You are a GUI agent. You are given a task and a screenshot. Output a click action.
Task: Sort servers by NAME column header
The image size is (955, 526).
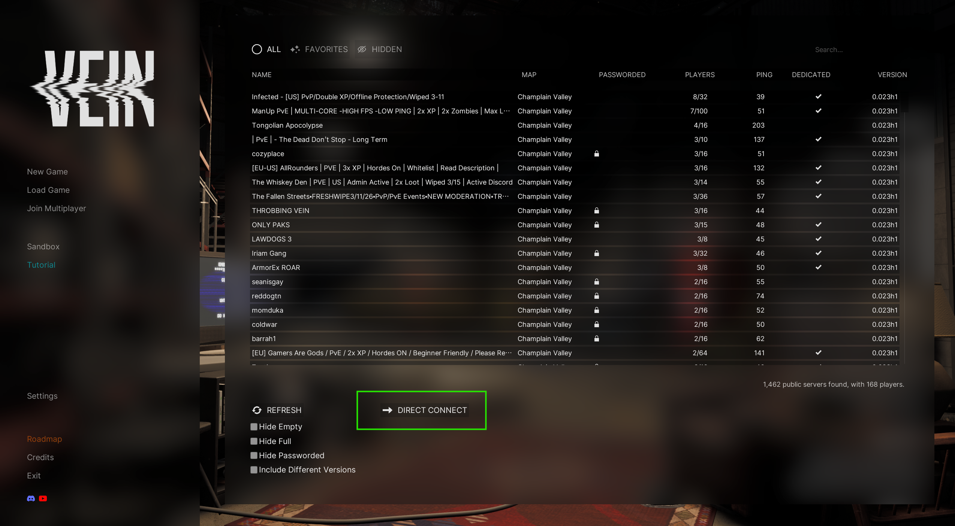[x=262, y=75]
